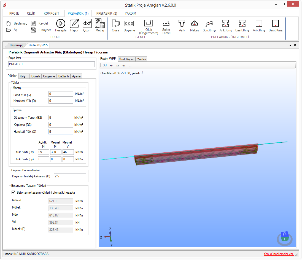Switch the viewport to 3d view

coord(105,65)
